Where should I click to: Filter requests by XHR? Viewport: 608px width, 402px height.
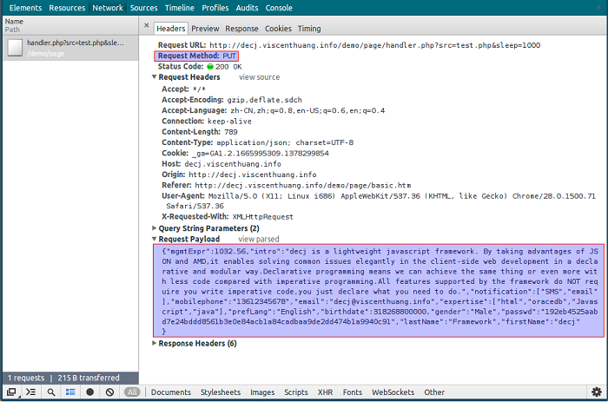tap(326, 392)
